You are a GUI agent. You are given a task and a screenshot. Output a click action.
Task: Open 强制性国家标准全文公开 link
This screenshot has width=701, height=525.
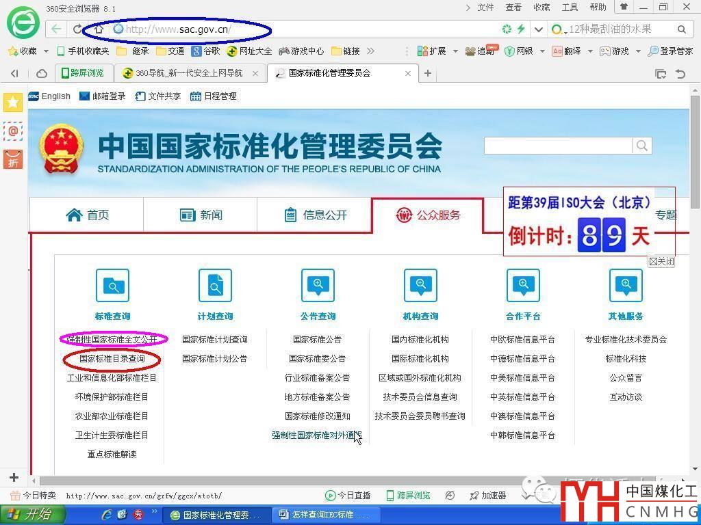(112, 340)
